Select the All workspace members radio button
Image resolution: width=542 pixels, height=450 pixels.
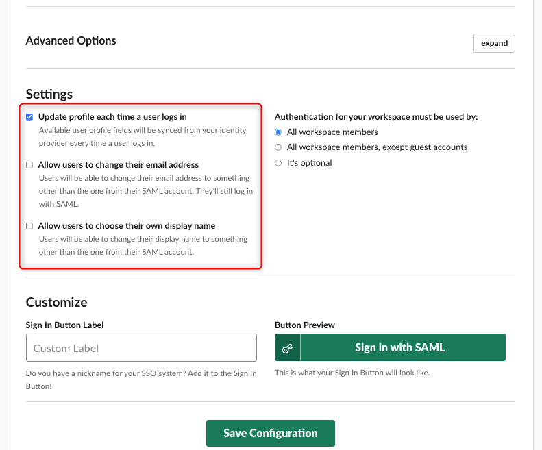(x=278, y=132)
